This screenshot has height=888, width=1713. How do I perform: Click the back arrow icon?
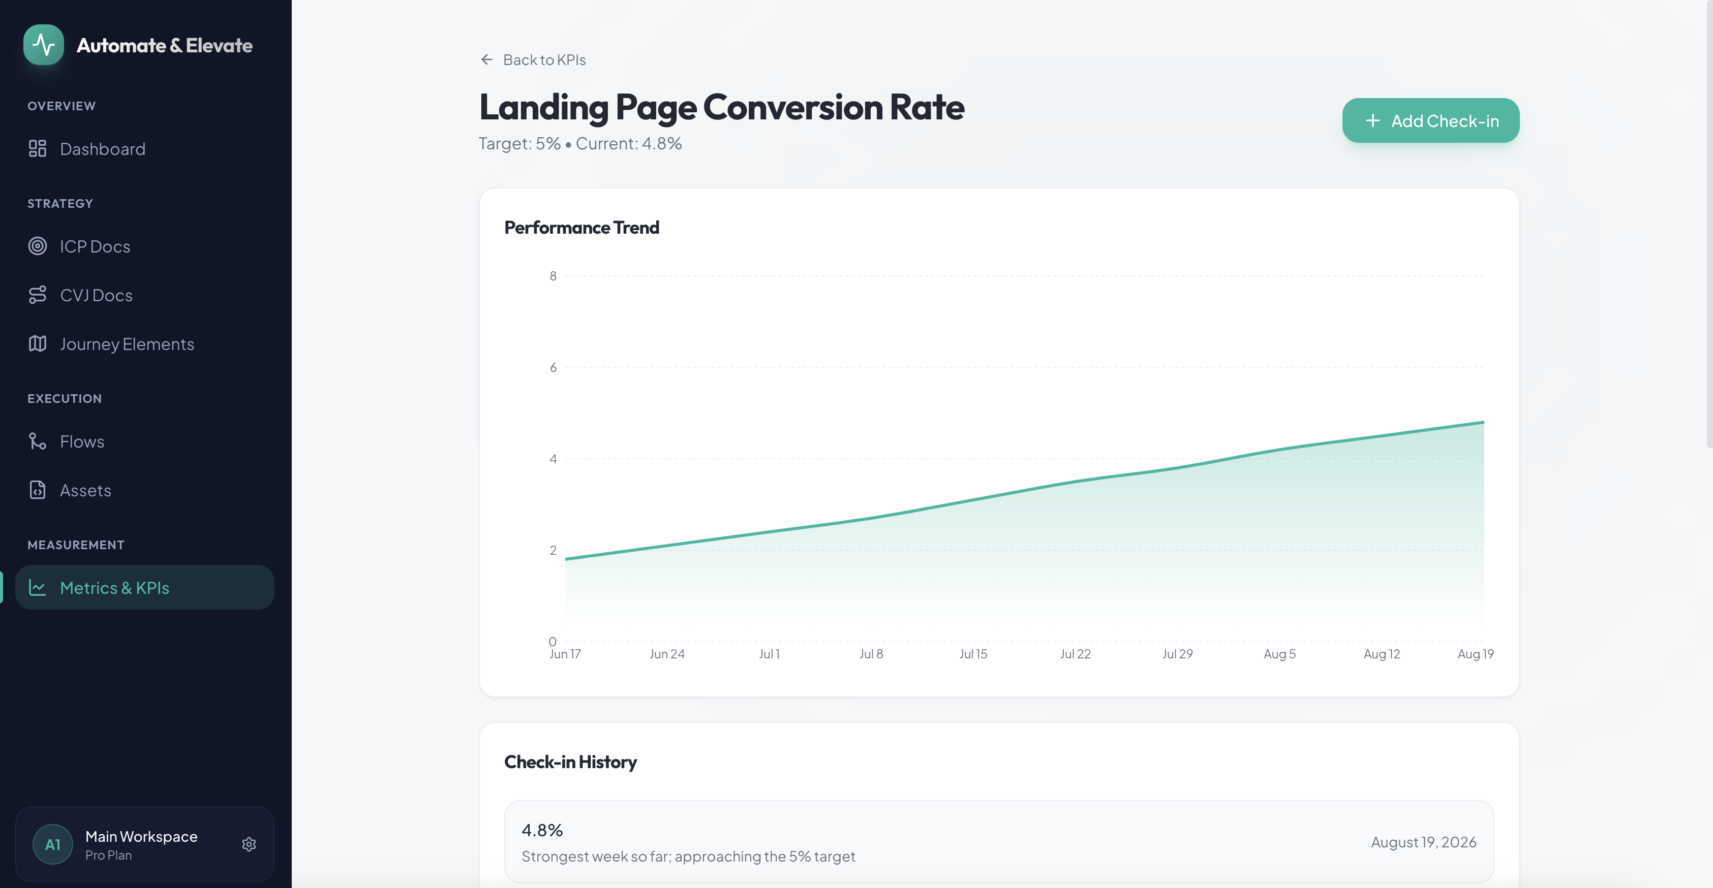(x=487, y=60)
